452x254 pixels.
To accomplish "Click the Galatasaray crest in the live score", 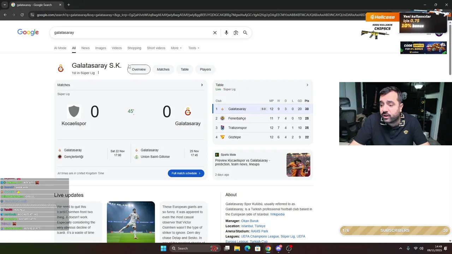I will pos(188,112).
